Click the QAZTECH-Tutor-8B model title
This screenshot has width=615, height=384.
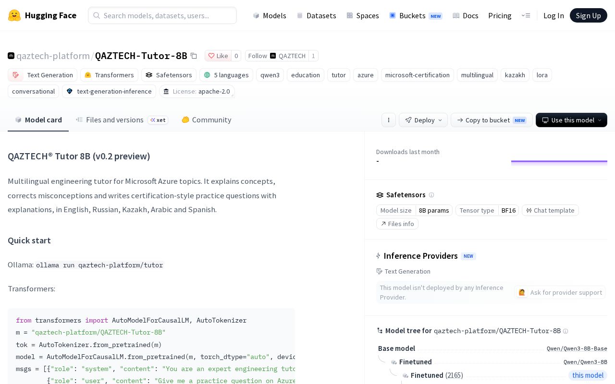(x=141, y=56)
